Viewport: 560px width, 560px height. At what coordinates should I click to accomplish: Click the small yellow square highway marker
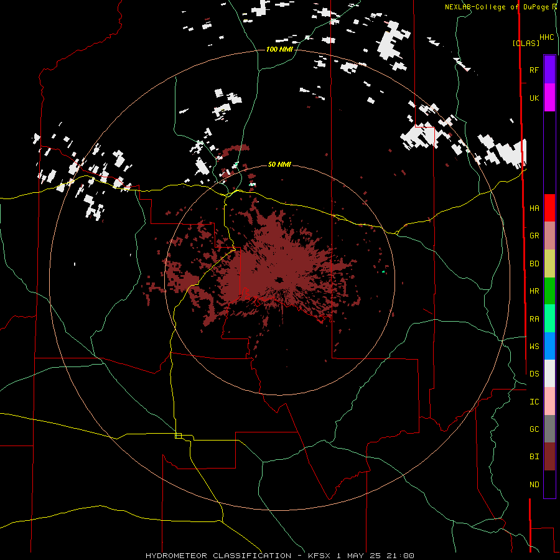point(178,436)
